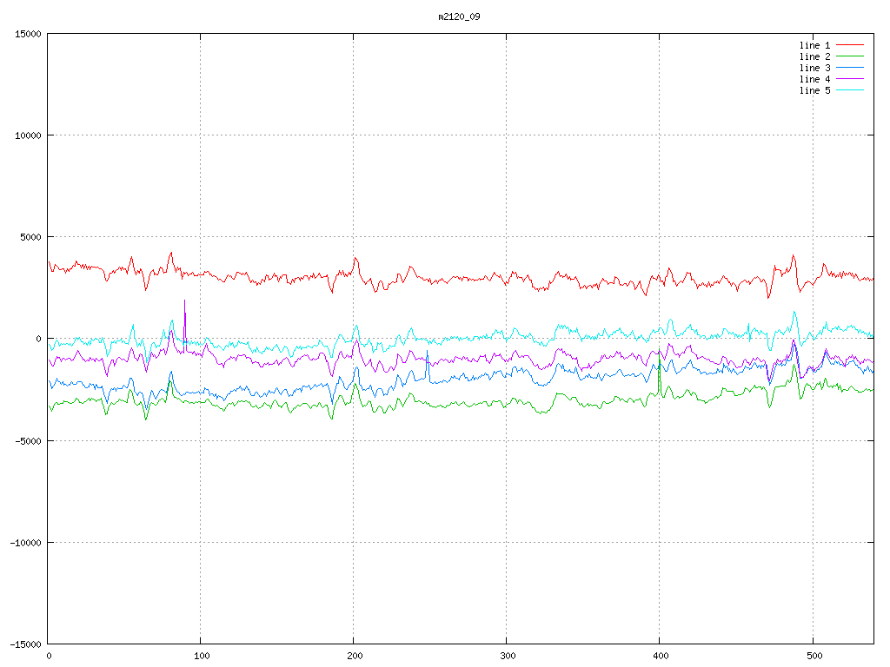Select the 'line 3' legend label
The width and height of the screenshot is (890, 667).
coord(814,68)
